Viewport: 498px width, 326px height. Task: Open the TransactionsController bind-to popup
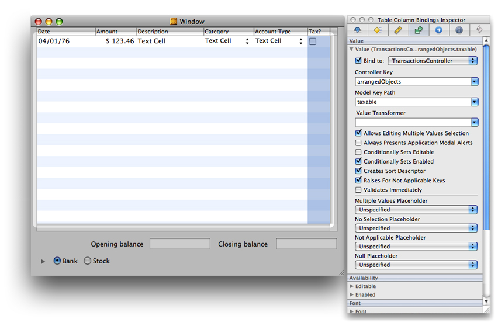tap(433, 61)
